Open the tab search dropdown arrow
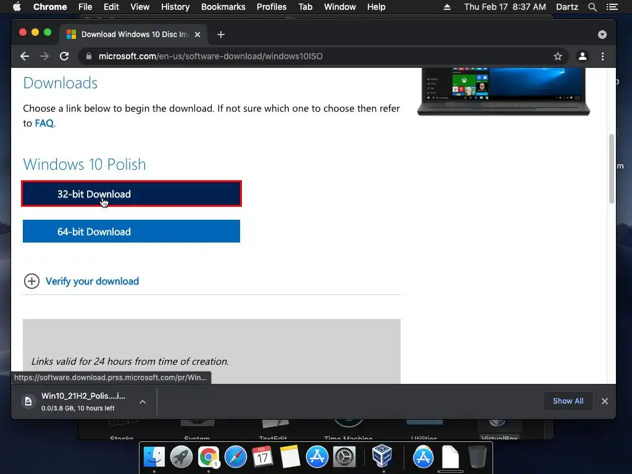 coord(602,35)
